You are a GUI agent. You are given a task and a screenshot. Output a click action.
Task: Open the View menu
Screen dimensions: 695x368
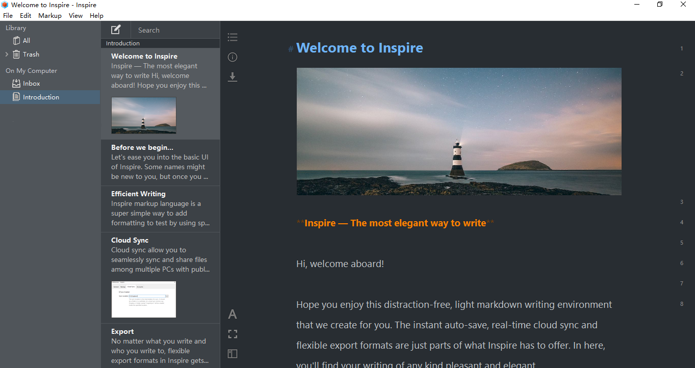coord(75,15)
